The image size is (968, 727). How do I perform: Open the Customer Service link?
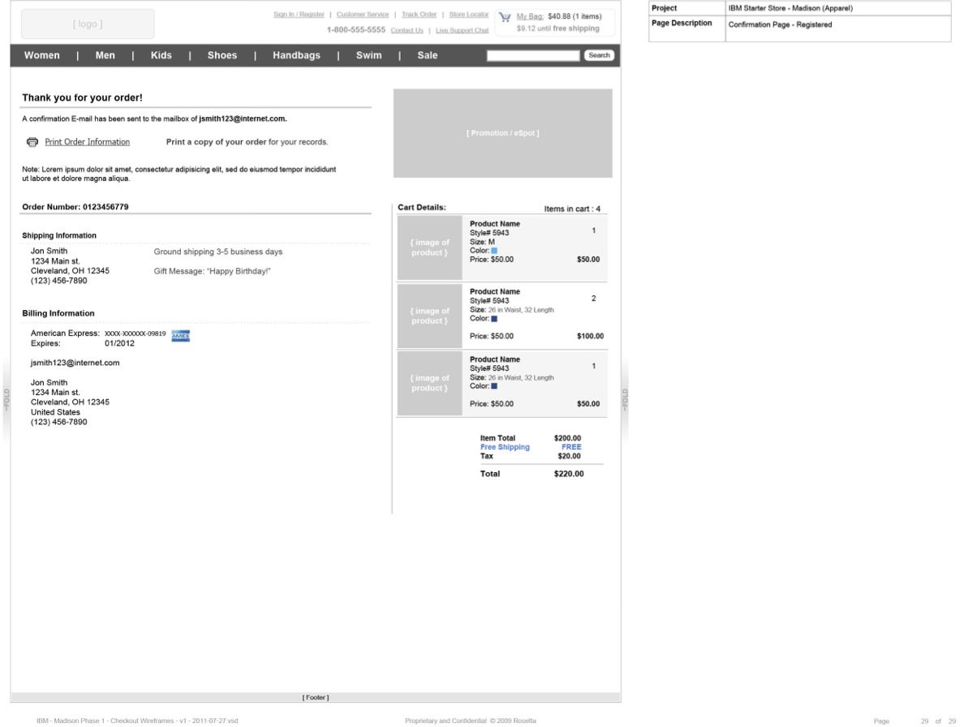pos(363,14)
